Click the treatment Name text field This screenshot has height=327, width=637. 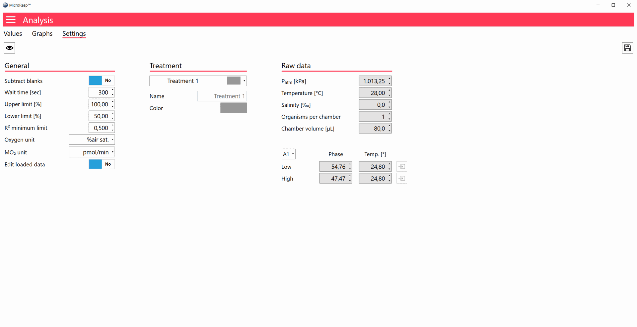[x=222, y=96]
